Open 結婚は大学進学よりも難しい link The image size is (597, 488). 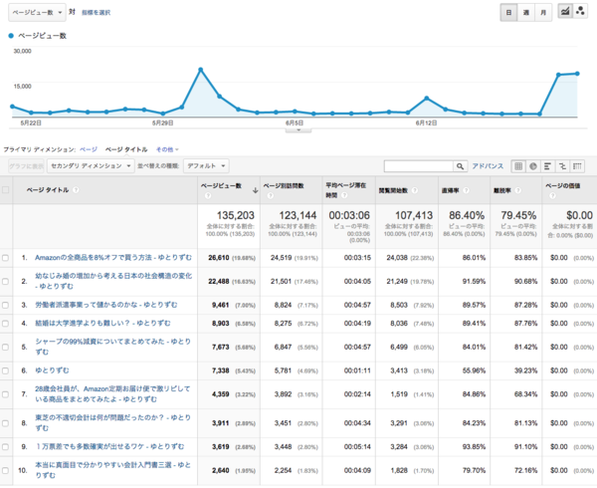(102, 324)
